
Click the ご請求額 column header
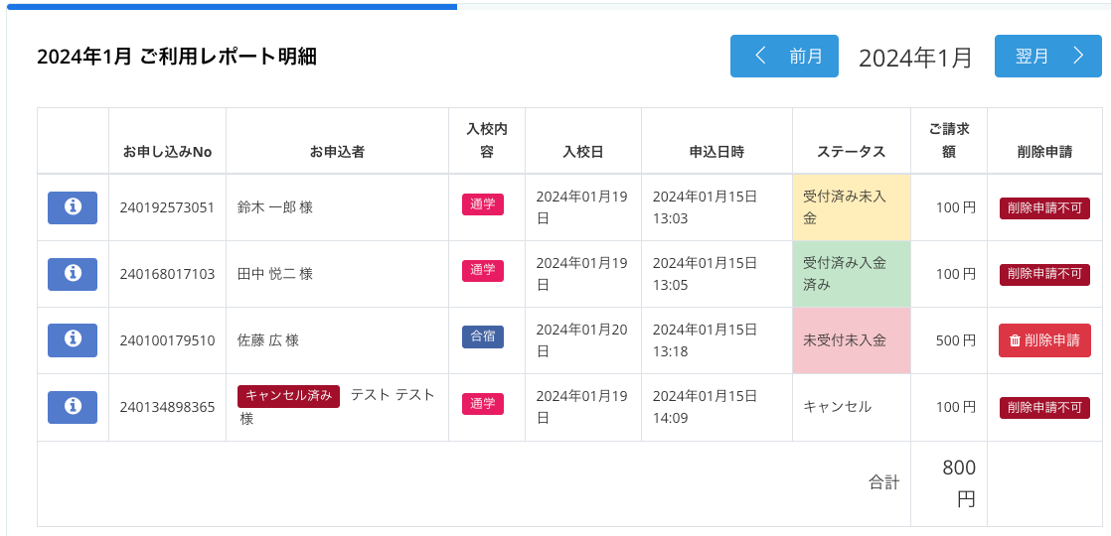[x=948, y=141]
